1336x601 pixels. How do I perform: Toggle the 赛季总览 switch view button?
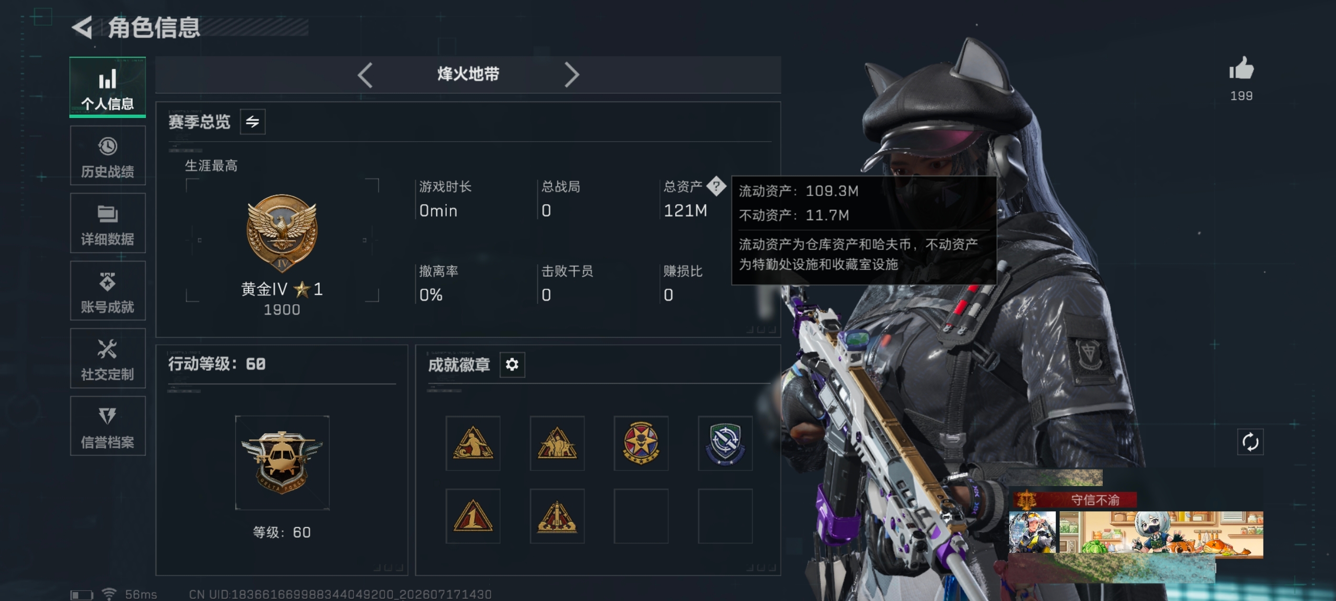coord(252,121)
